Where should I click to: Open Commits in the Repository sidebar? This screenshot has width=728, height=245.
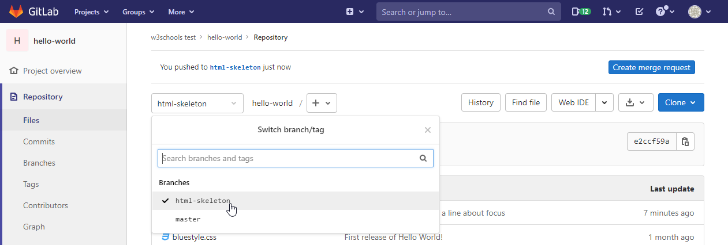pos(39,141)
